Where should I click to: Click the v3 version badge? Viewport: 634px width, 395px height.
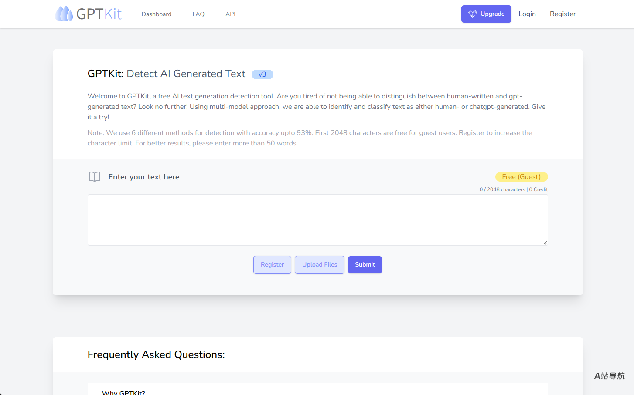coord(262,74)
